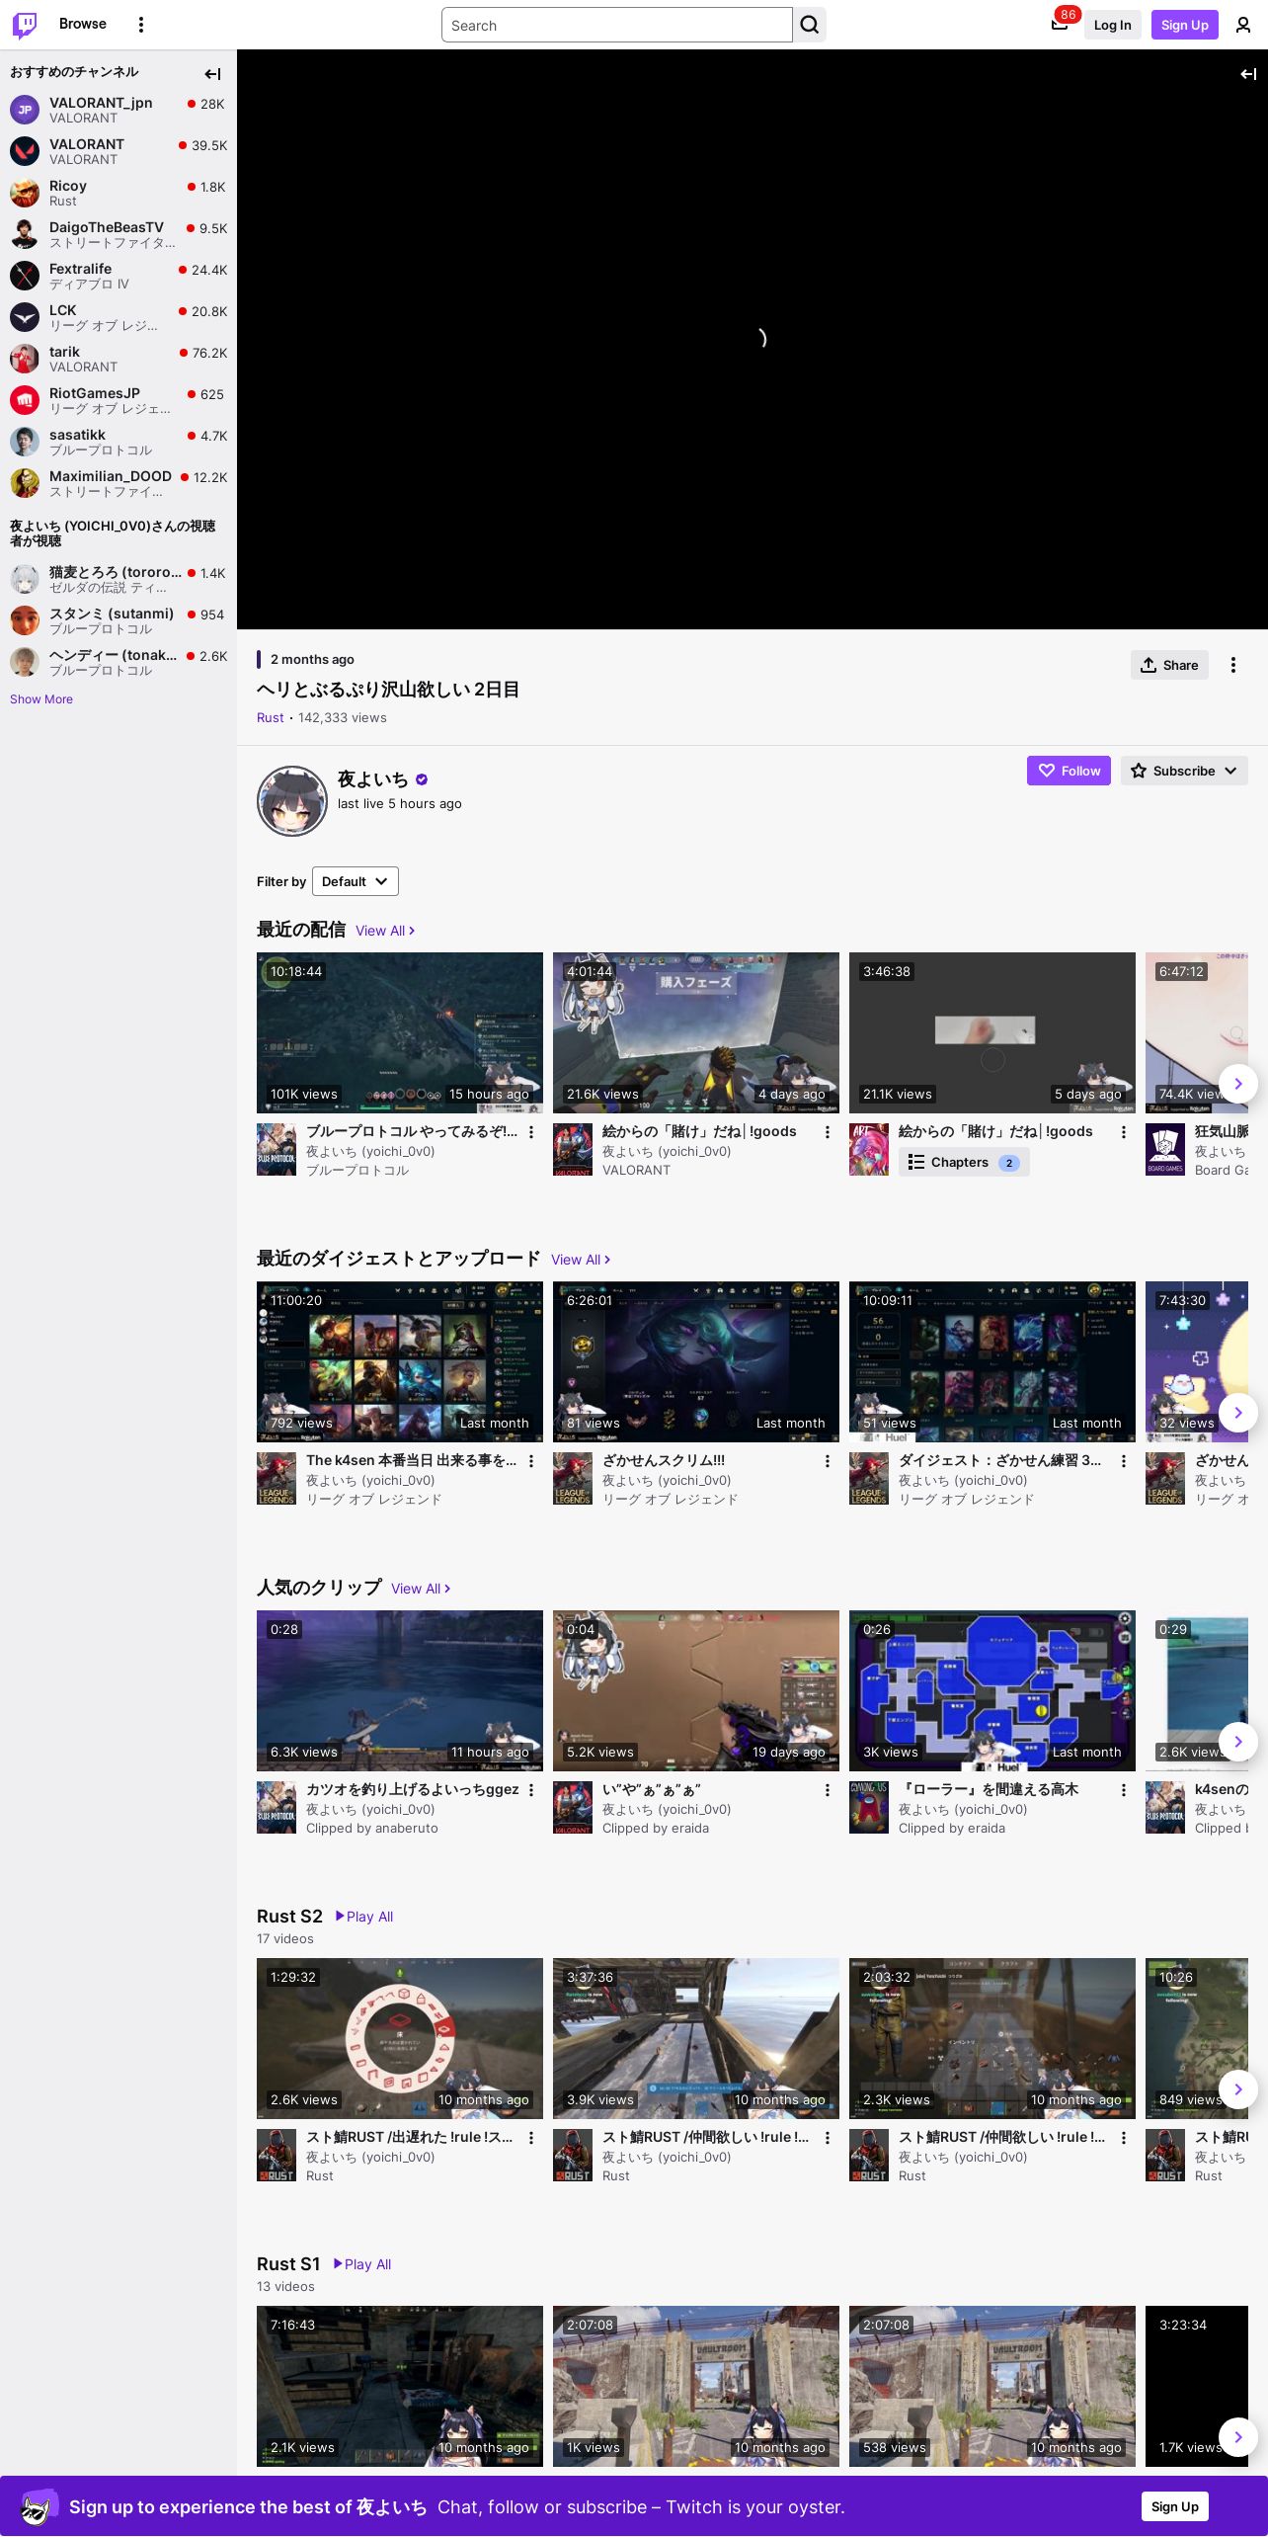Click the Follow button
The width and height of the screenshot is (1268, 2537).
pos(1069,771)
